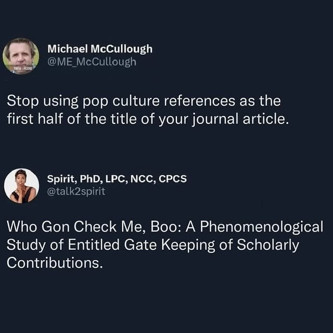Click the banner badge on Michael's avatar

pyautogui.click(x=21, y=68)
